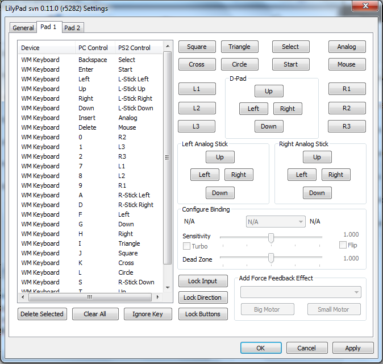Select the K to Cross binding row
This screenshot has height=364, width=383.
[90, 263]
